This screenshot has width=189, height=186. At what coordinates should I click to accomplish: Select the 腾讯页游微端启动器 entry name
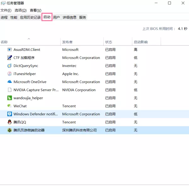coord(29,130)
